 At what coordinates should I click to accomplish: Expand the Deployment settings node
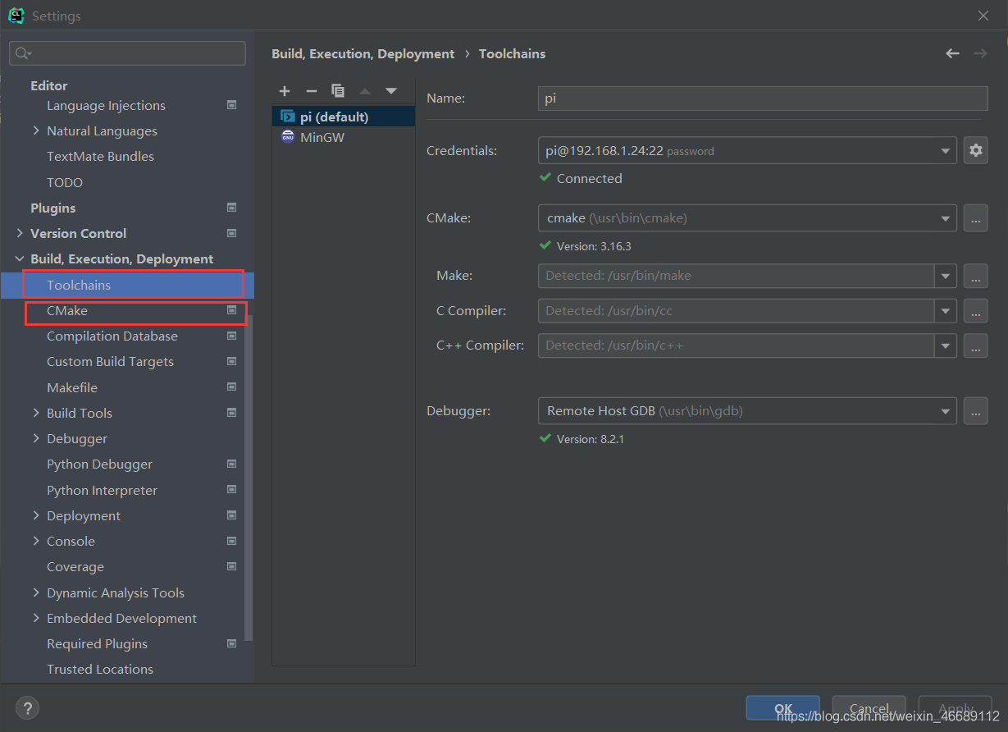point(36,515)
